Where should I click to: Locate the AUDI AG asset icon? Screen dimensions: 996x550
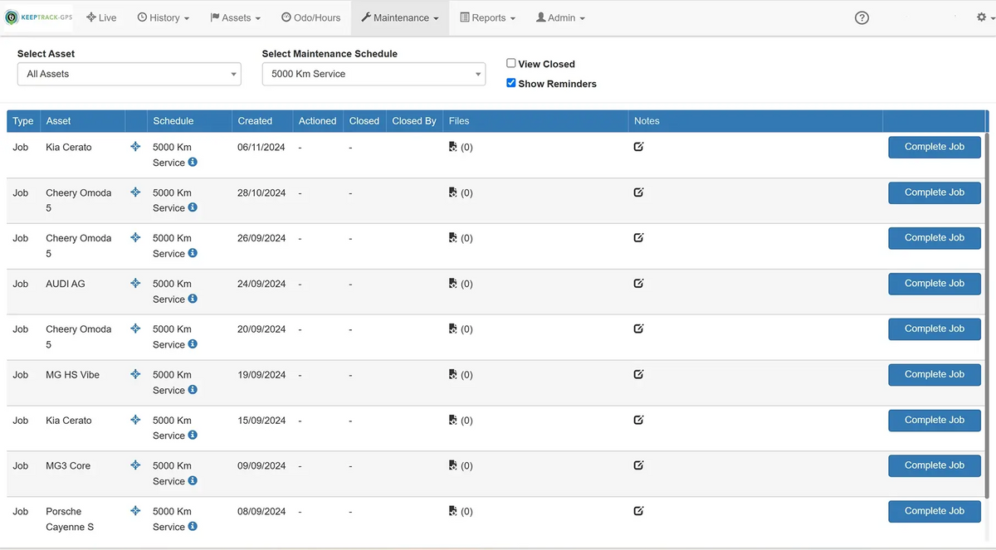coord(135,284)
